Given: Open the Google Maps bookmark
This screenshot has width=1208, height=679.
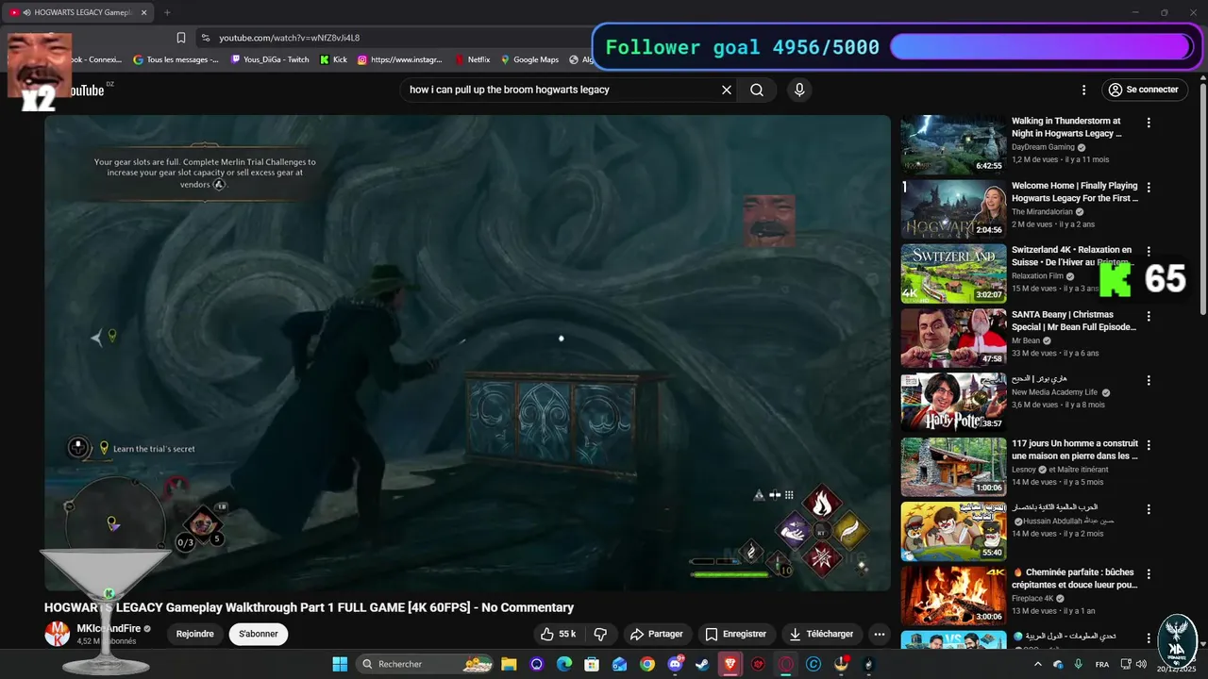Looking at the screenshot, I should pos(529,59).
